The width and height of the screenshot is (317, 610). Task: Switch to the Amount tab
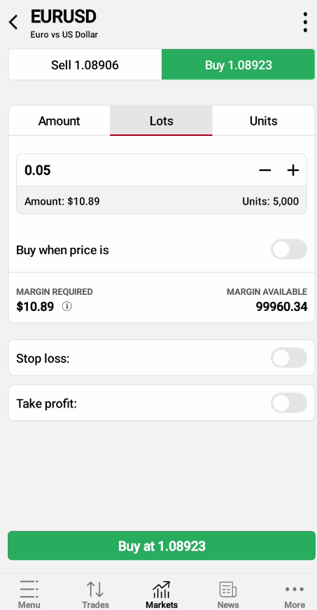tap(59, 120)
